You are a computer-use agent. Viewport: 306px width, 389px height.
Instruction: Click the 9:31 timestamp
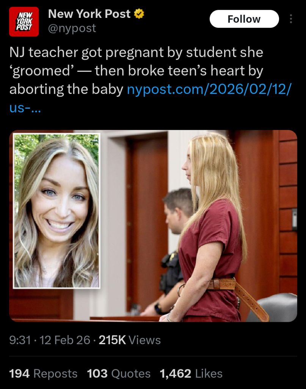[20, 340]
